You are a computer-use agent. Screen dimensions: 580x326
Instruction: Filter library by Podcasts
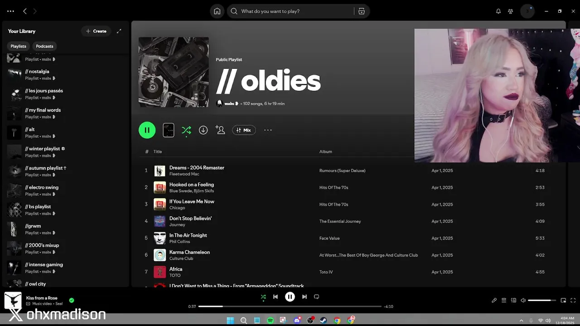point(44,46)
